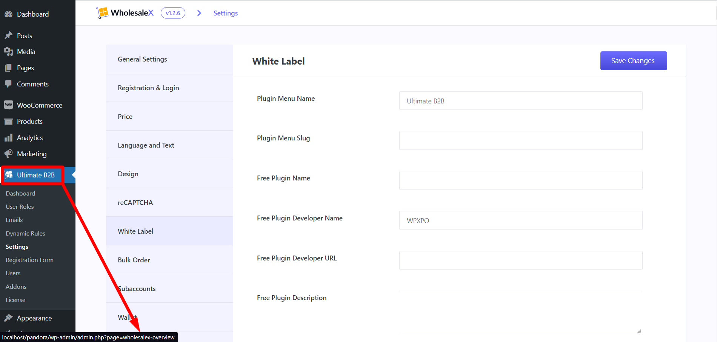Click the Settings breadcrumb link
This screenshot has height=342, width=717.
[x=225, y=13]
